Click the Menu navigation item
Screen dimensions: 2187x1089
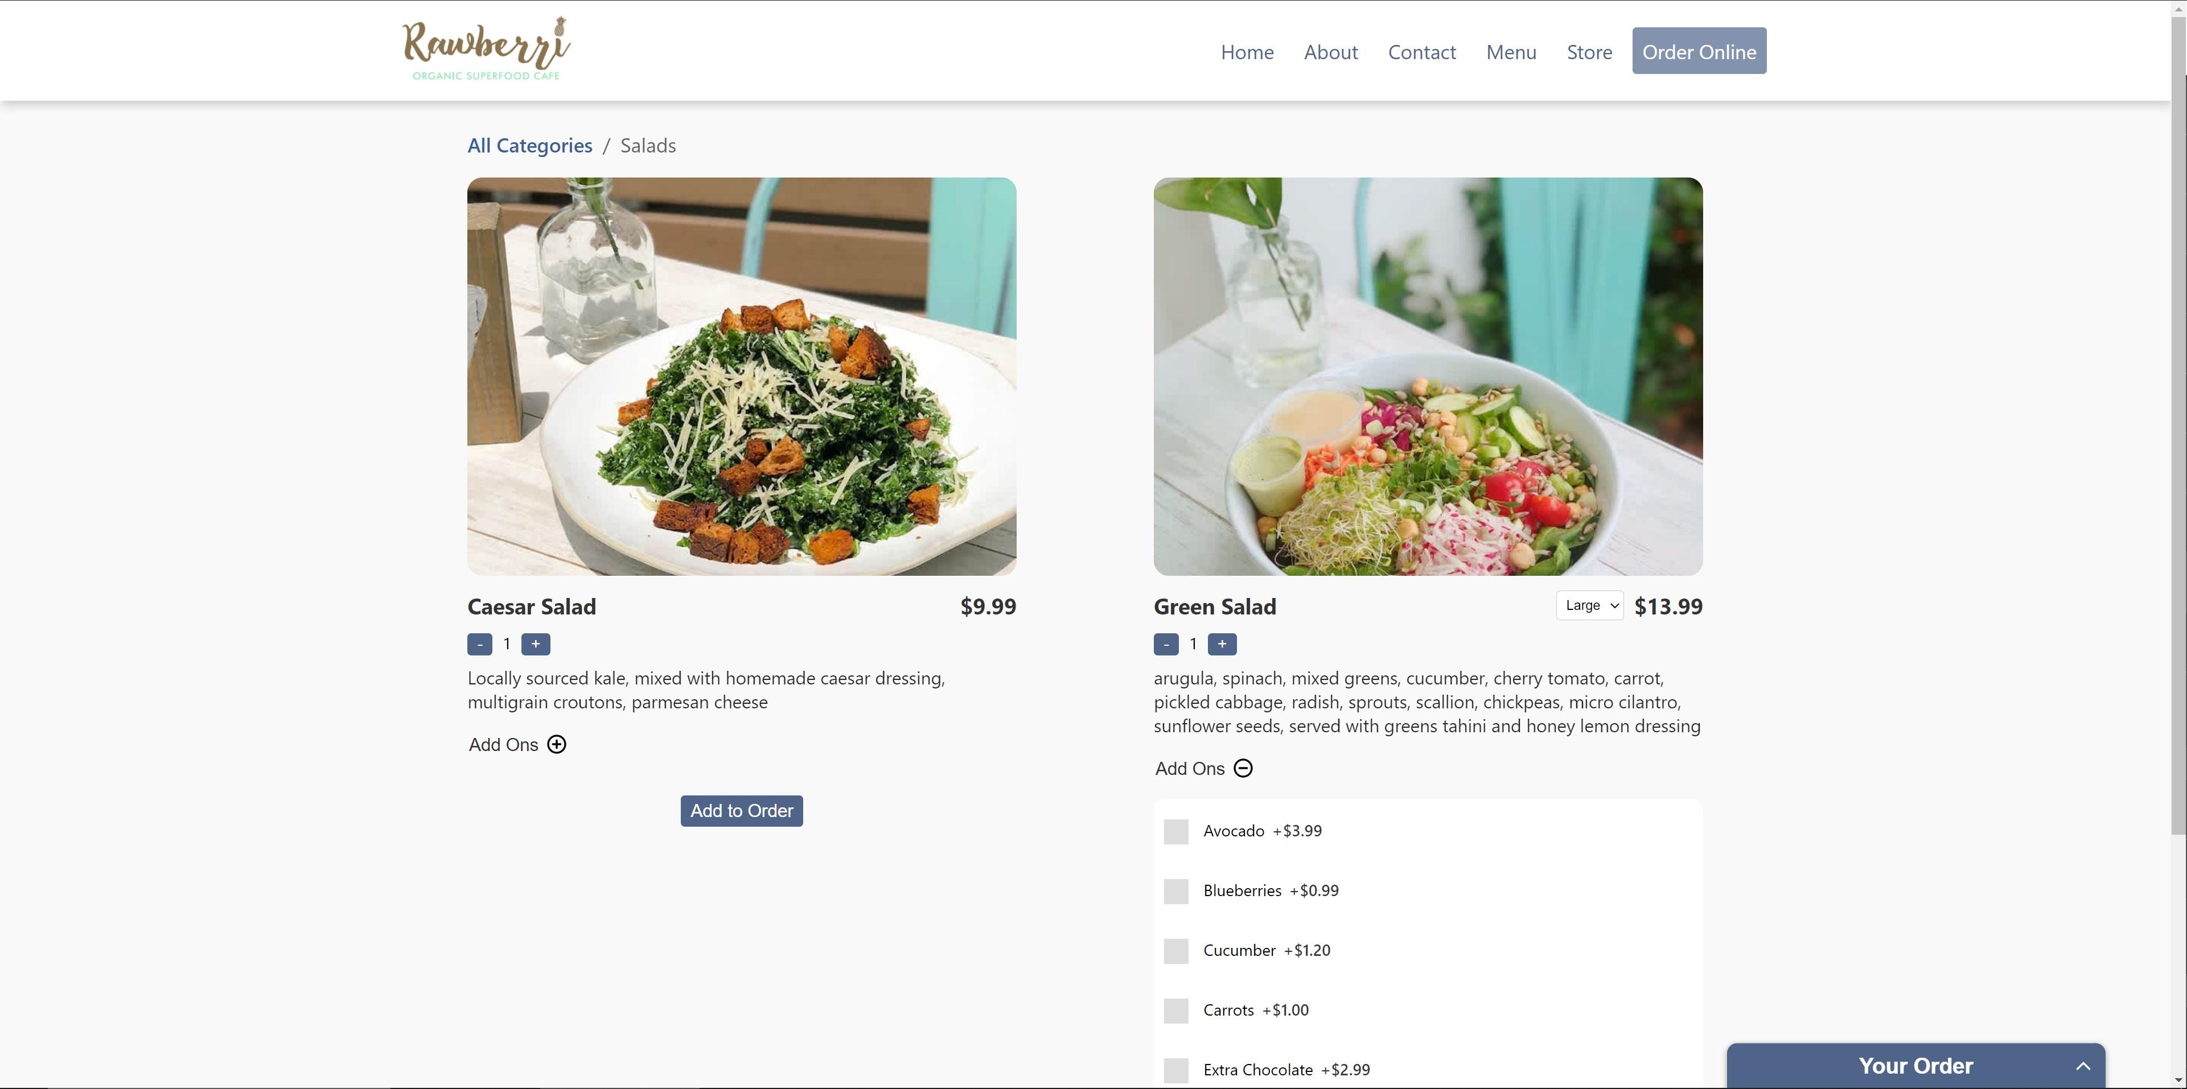pos(1511,50)
